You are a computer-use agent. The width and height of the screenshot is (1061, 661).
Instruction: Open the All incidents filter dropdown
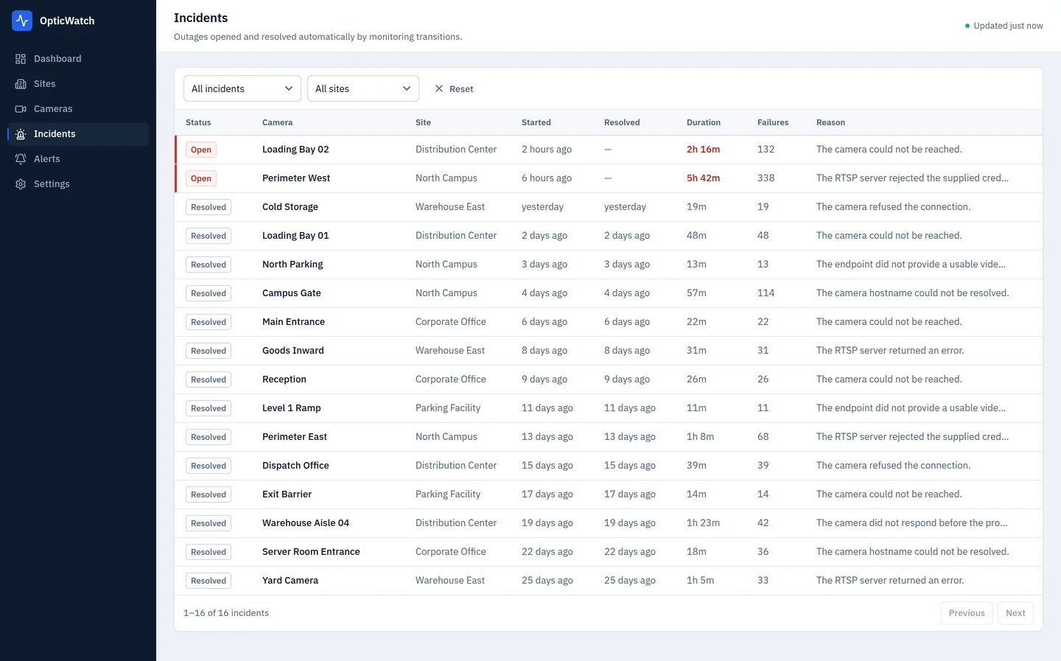(x=242, y=88)
